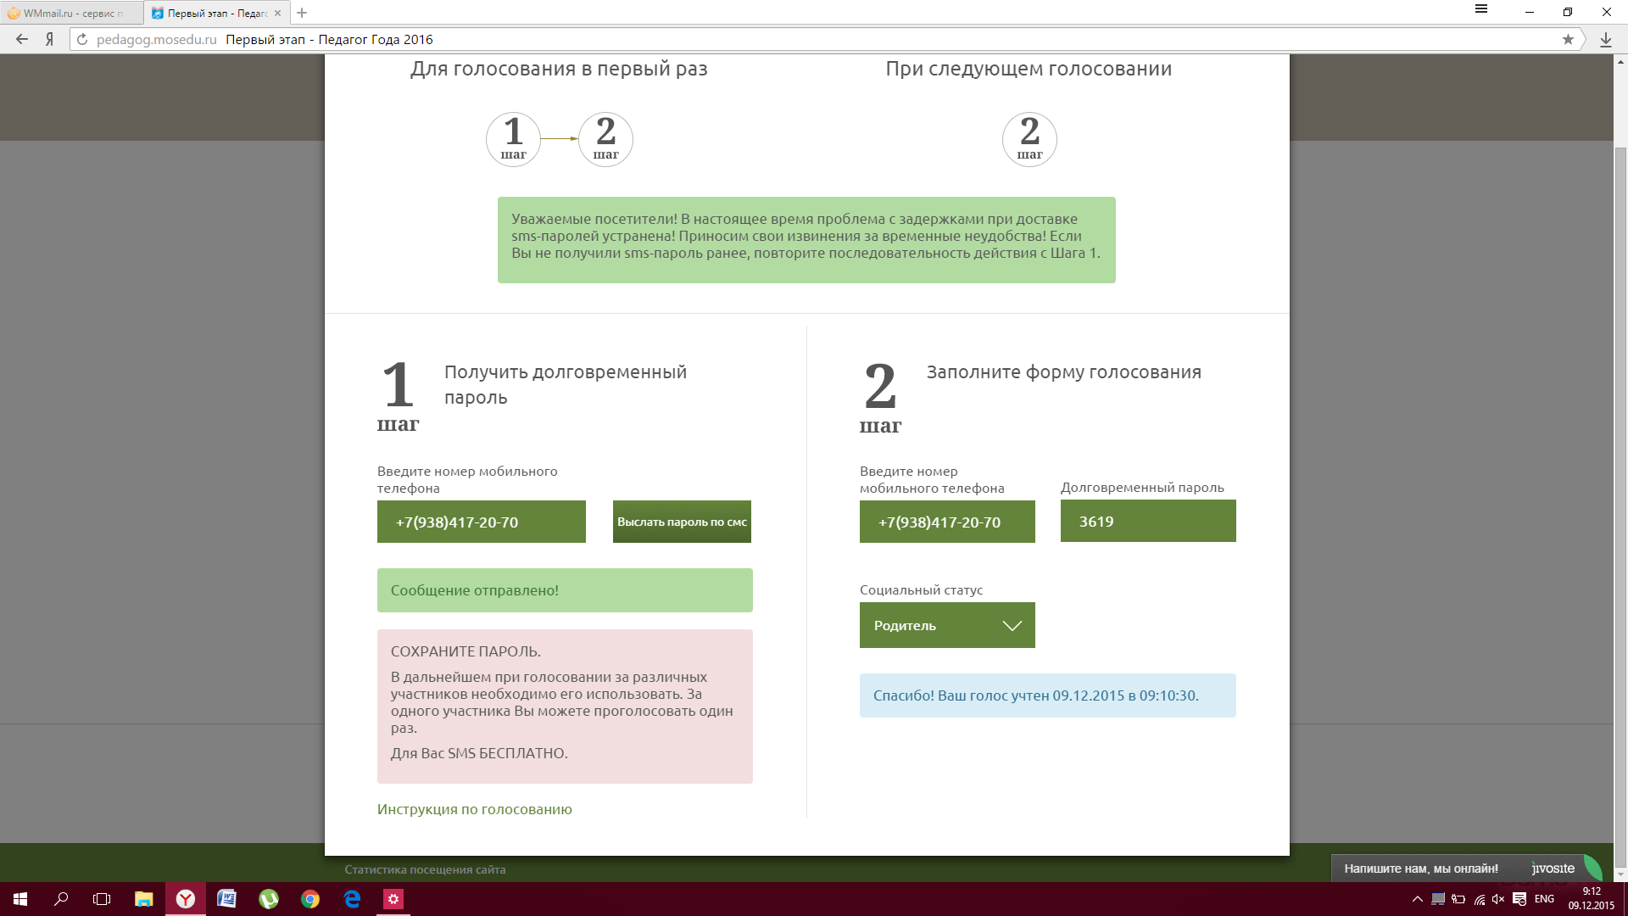Click the jivosite logo in chat bar
This screenshot has width=1628, height=916.
(x=1553, y=869)
